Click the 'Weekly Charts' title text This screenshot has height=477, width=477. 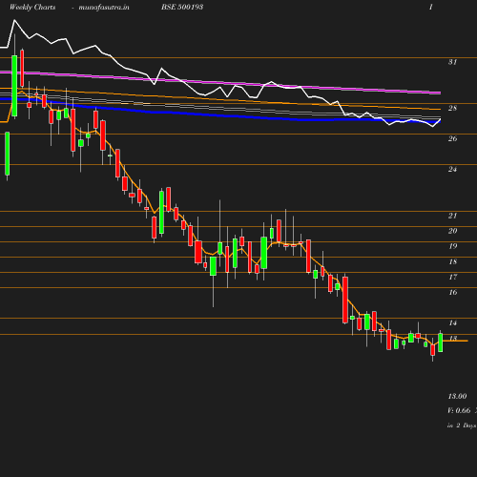(x=32, y=8)
